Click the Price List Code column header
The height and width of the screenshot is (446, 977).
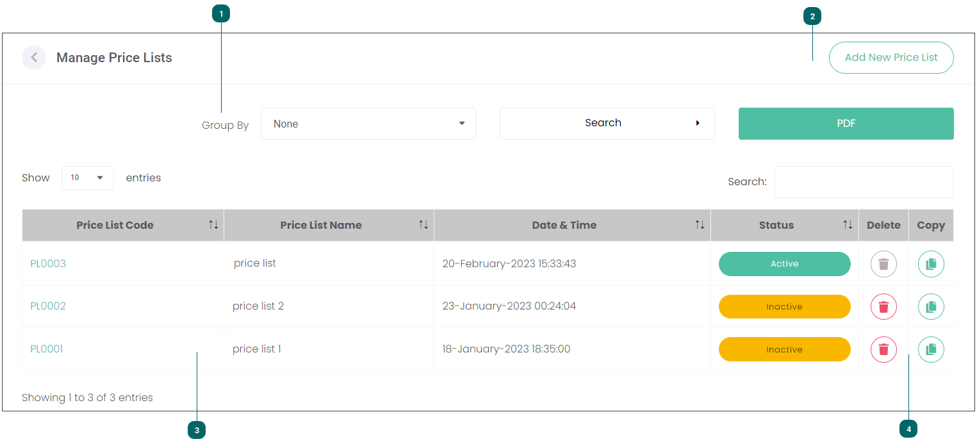(123, 225)
